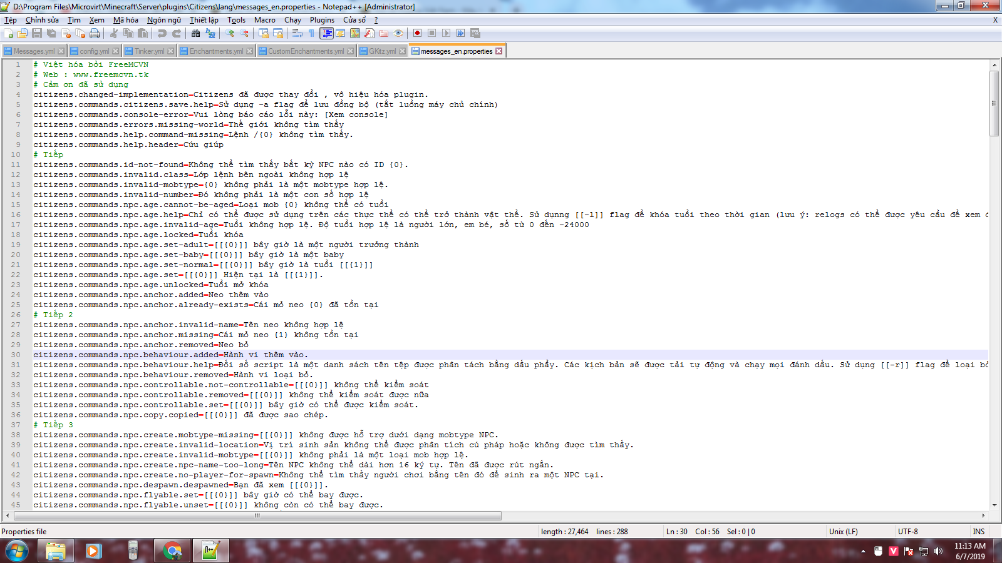The height and width of the screenshot is (563, 1002).
Task: Toggle synchronized vertical scrolling icon
Action: coord(264,33)
